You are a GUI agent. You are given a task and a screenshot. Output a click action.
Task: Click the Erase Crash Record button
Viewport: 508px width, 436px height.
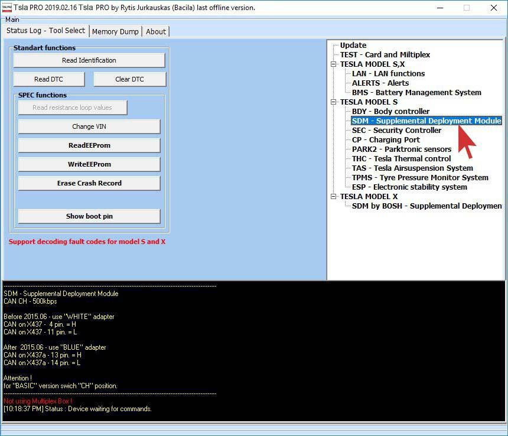(x=89, y=183)
